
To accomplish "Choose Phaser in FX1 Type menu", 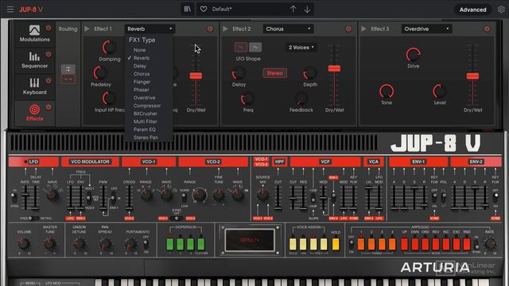I will pos(142,90).
